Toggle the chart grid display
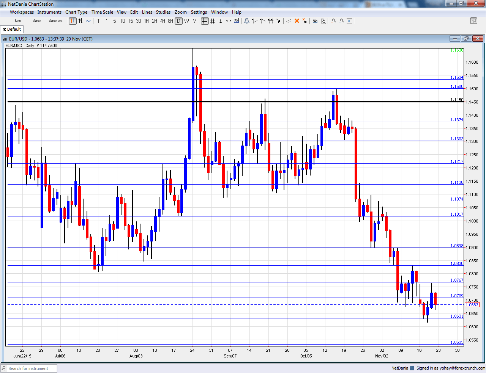The height and width of the screenshot is (373, 486). (x=213, y=21)
